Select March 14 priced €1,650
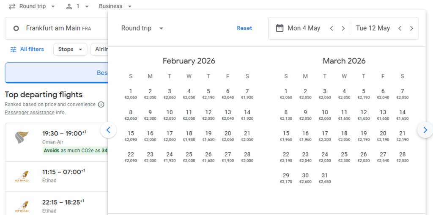Screen dimensions: 433x215 pyautogui.click(x=403, y=115)
